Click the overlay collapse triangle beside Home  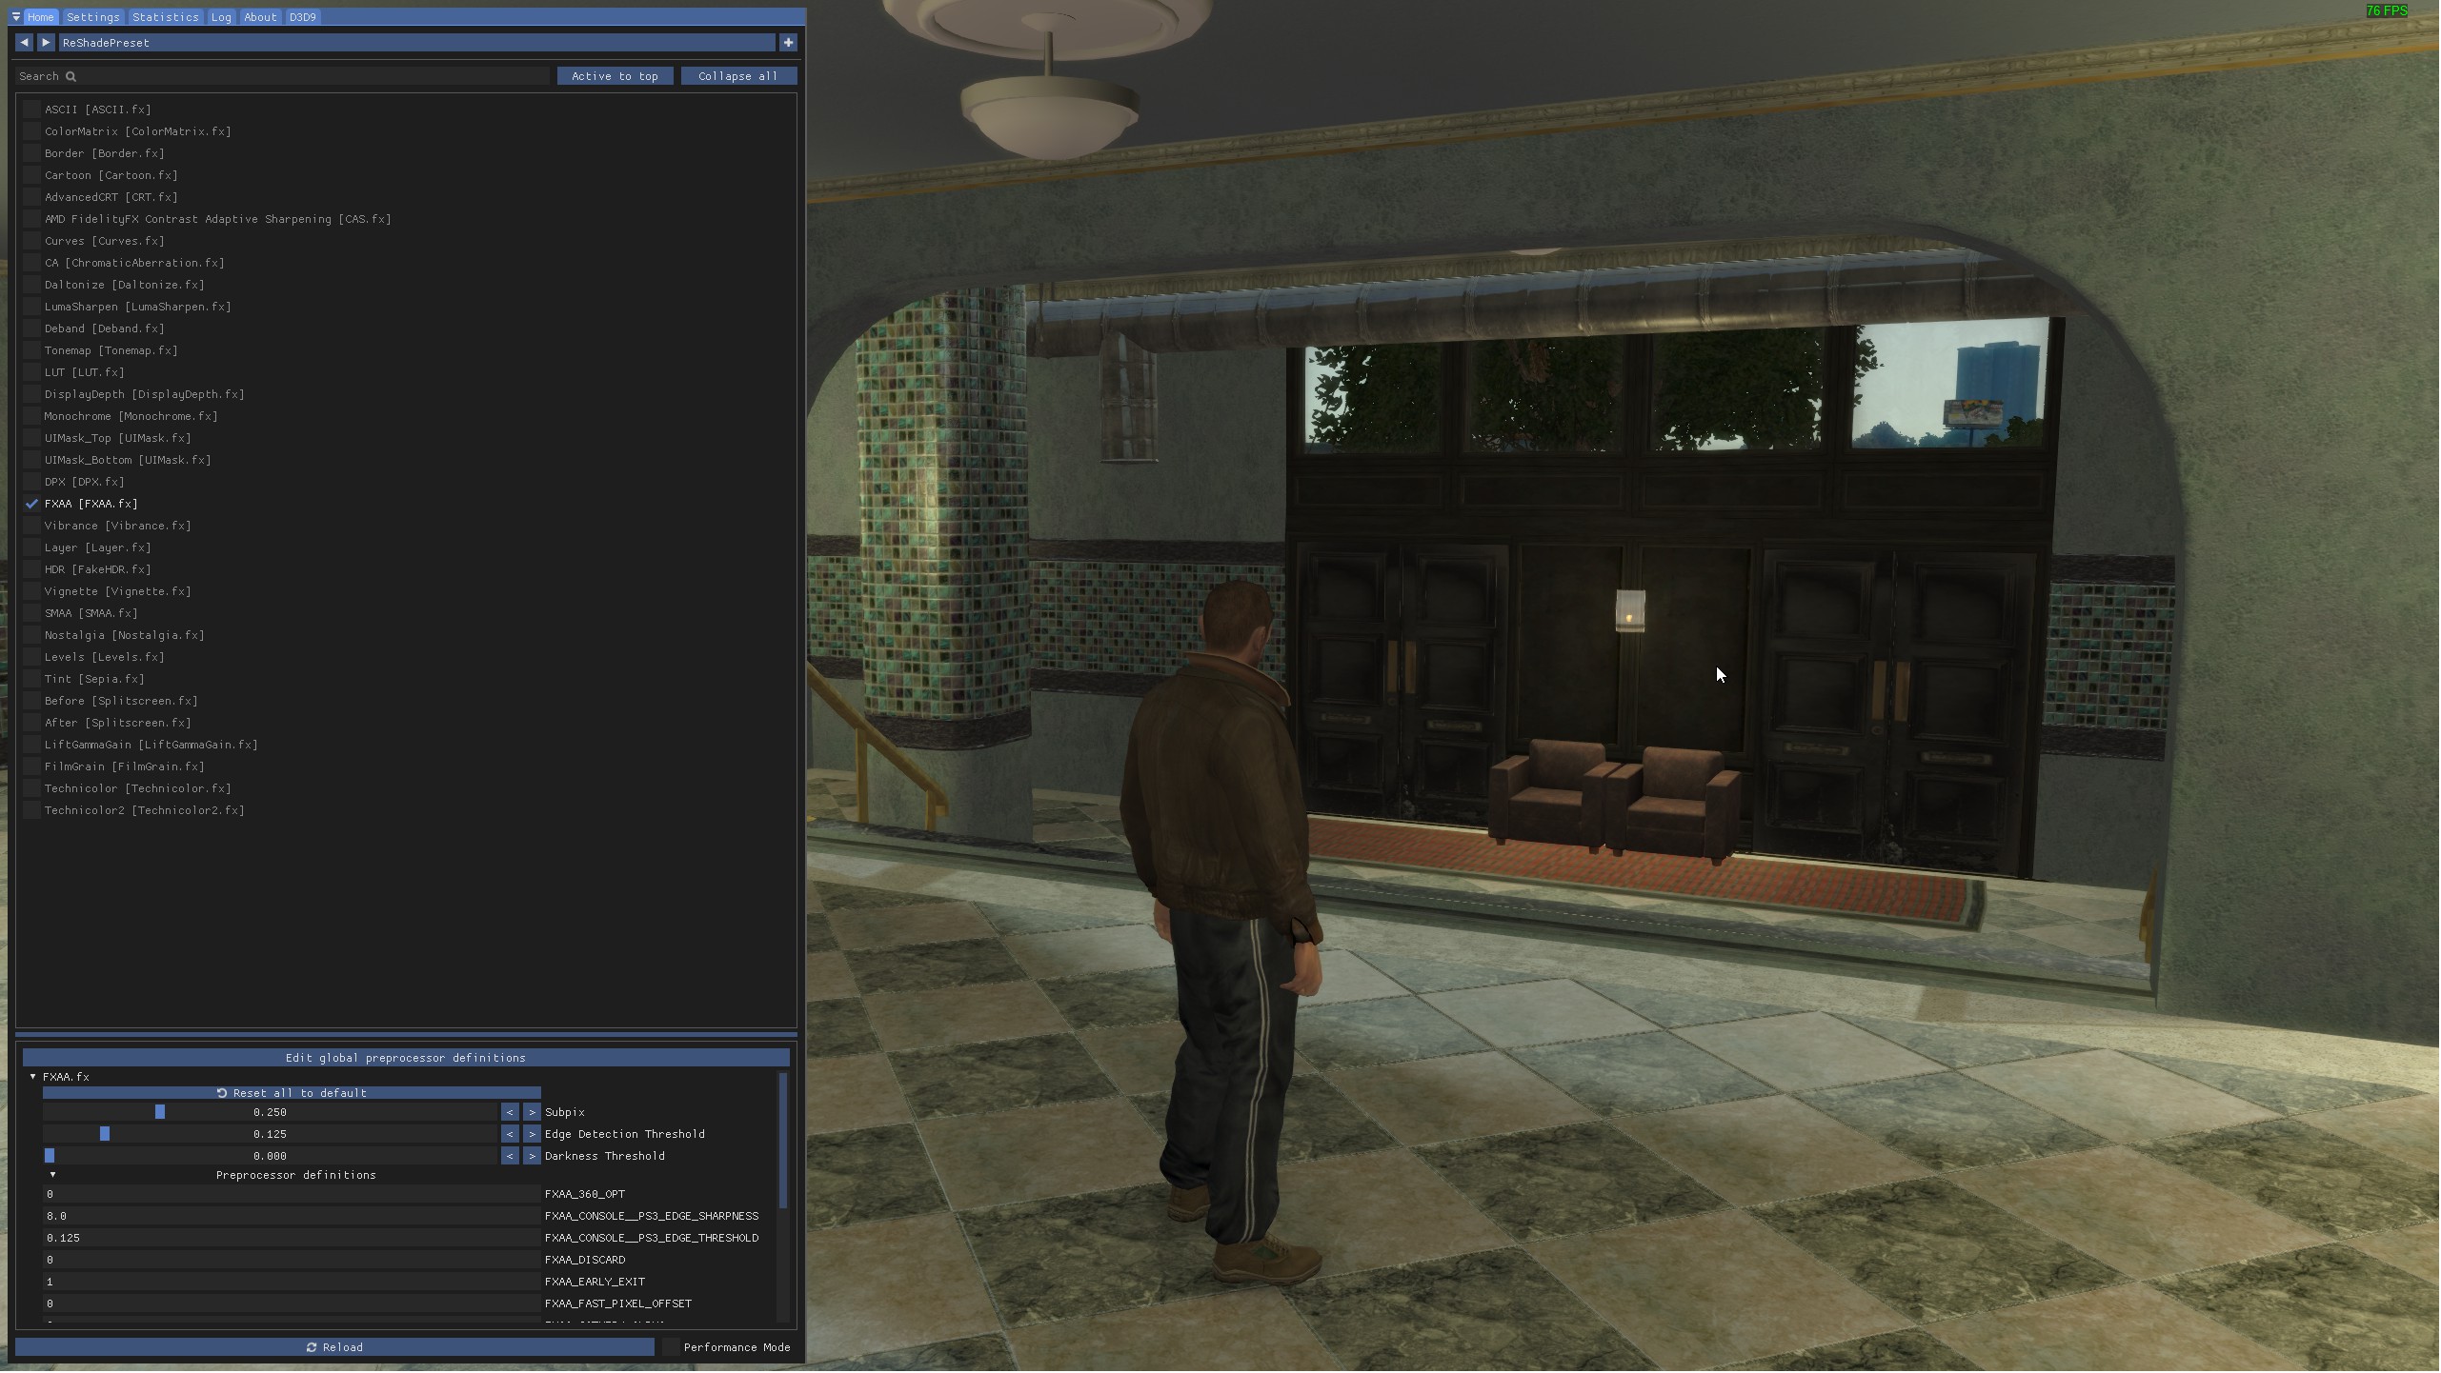pyautogui.click(x=15, y=17)
